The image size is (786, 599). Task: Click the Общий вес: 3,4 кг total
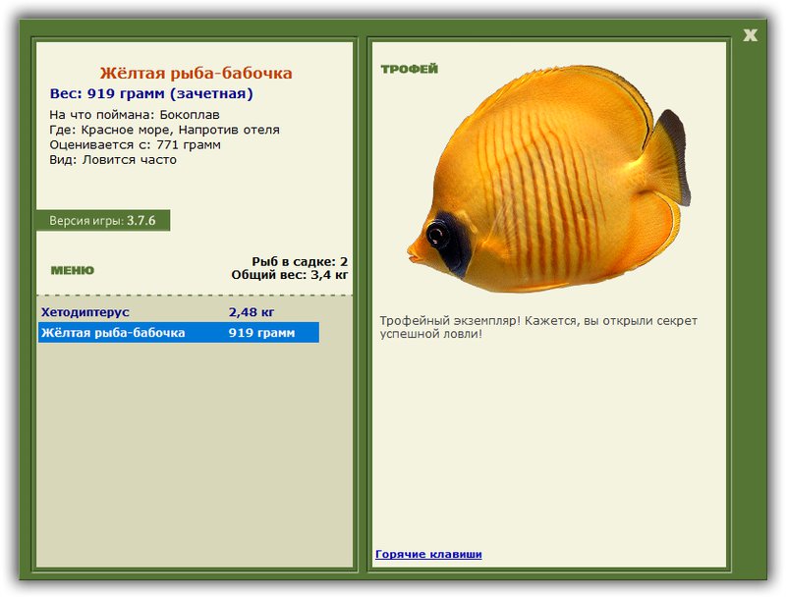point(290,274)
